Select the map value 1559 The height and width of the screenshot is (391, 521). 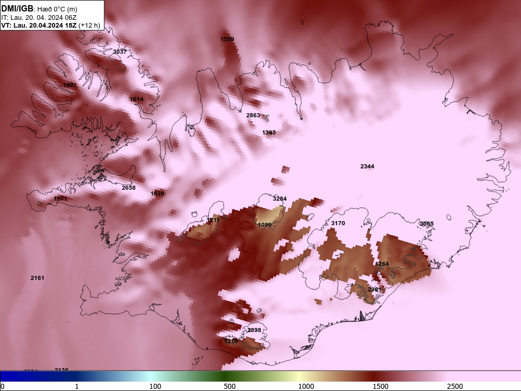227,39
